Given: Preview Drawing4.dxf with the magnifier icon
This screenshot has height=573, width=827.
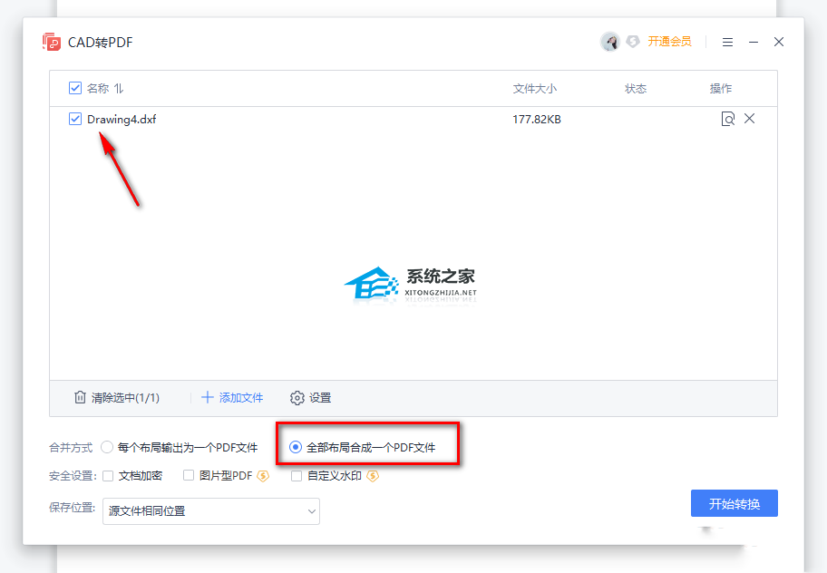Looking at the screenshot, I should [x=728, y=119].
